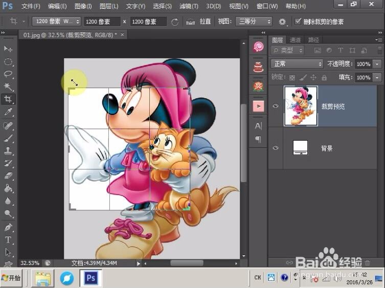Viewport: 385px width, 288px height.
Task: Open crop ratio preset dropdown
Action: (56, 21)
